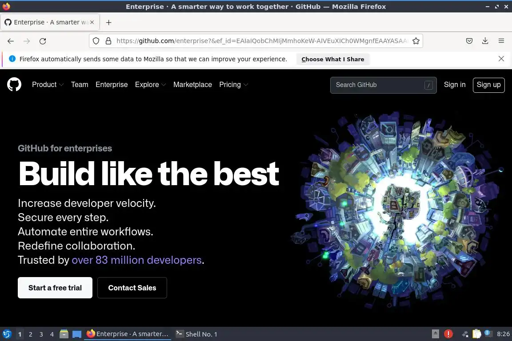Switch to virtual desktop 4
Image resolution: width=512 pixels, height=341 pixels.
pos(52,334)
